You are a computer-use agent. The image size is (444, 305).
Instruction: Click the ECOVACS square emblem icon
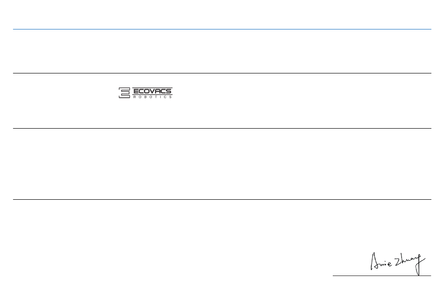tap(124, 93)
